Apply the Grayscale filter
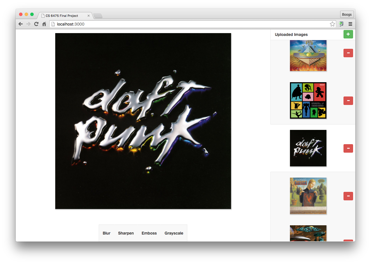This screenshot has width=371, height=264. click(x=174, y=233)
